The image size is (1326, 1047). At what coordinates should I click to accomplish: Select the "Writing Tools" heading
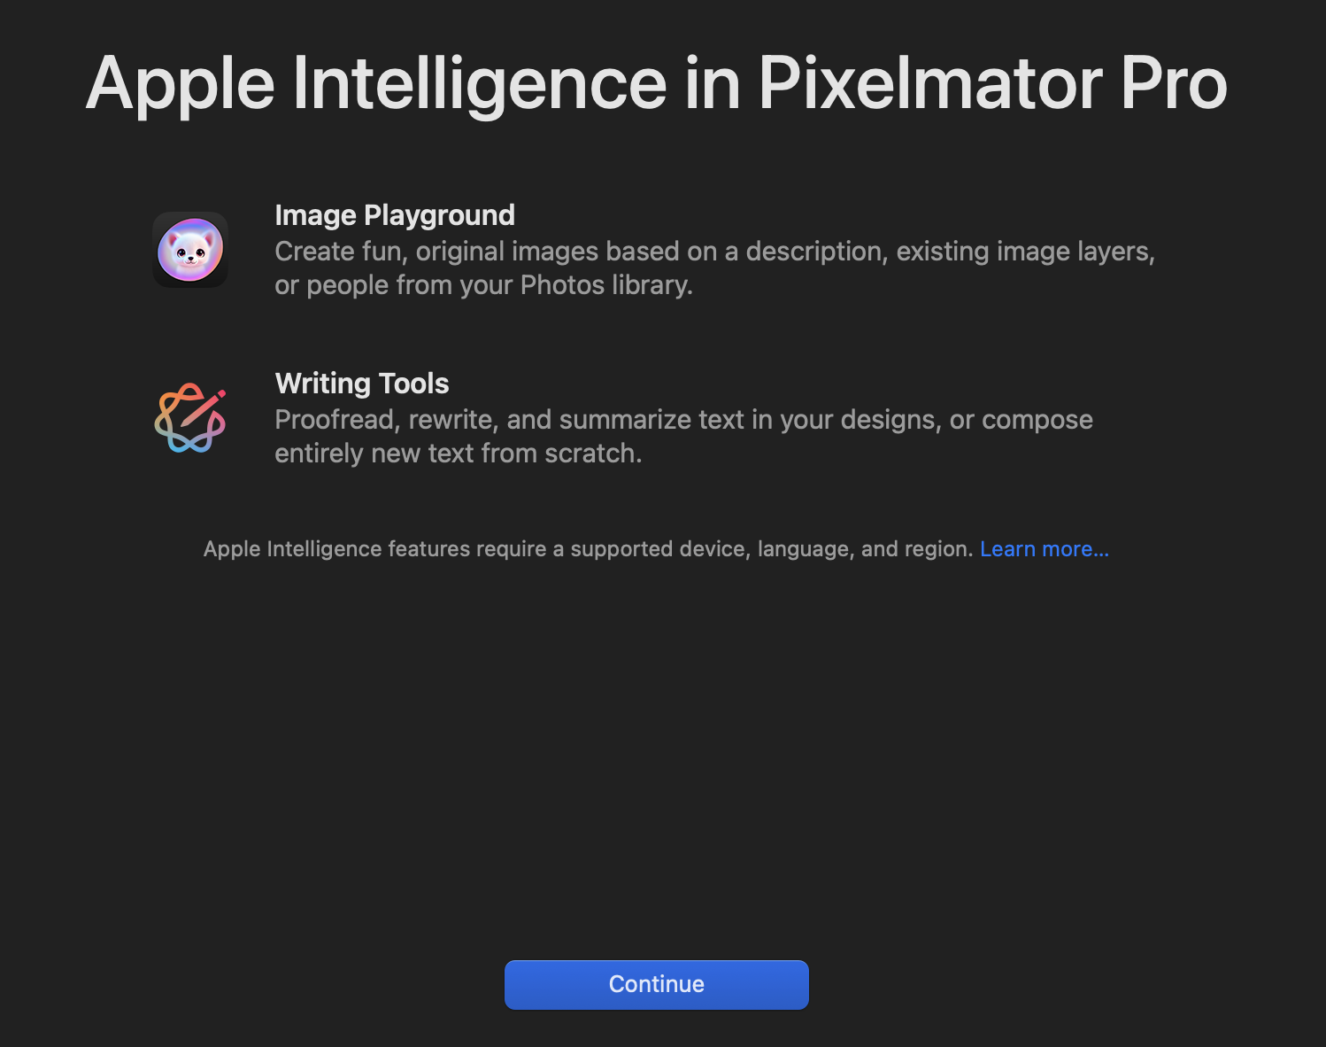[362, 384]
